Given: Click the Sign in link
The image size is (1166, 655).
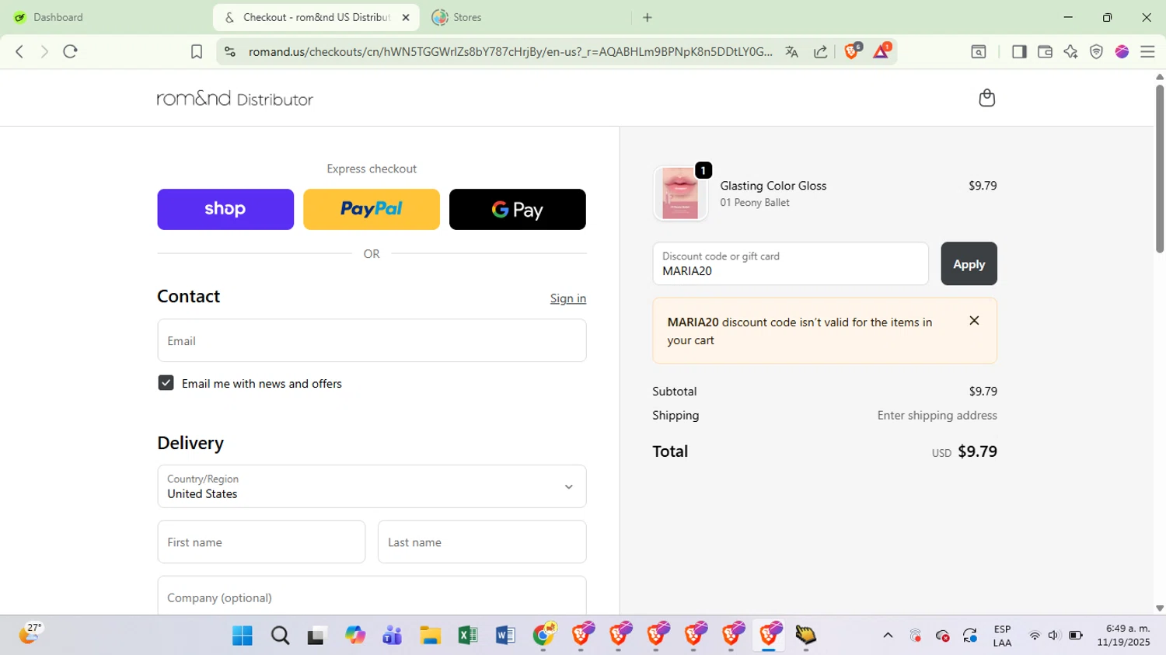Looking at the screenshot, I should (568, 298).
